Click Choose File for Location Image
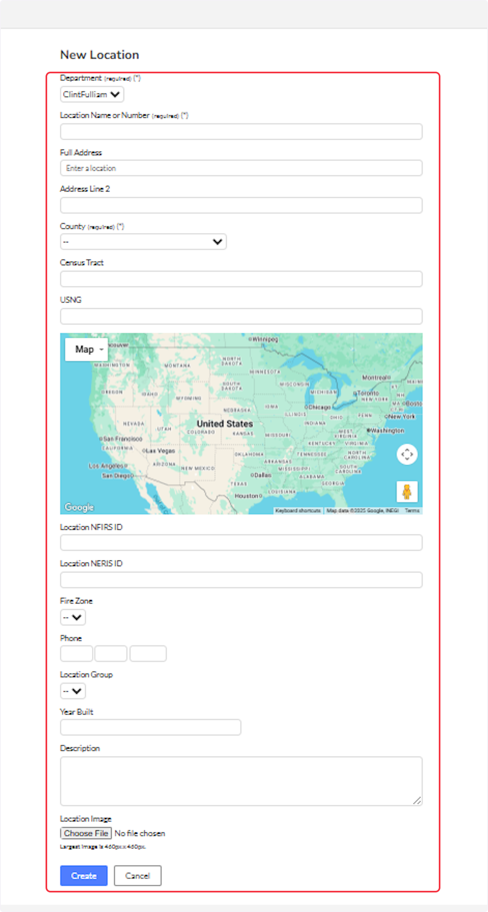This screenshot has width=488, height=912. 86,833
